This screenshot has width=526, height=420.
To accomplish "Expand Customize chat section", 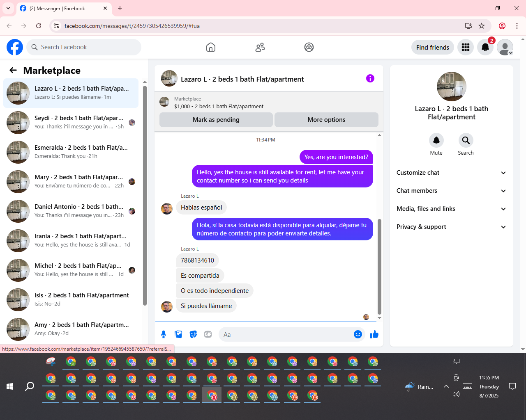I will click(x=451, y=173).
